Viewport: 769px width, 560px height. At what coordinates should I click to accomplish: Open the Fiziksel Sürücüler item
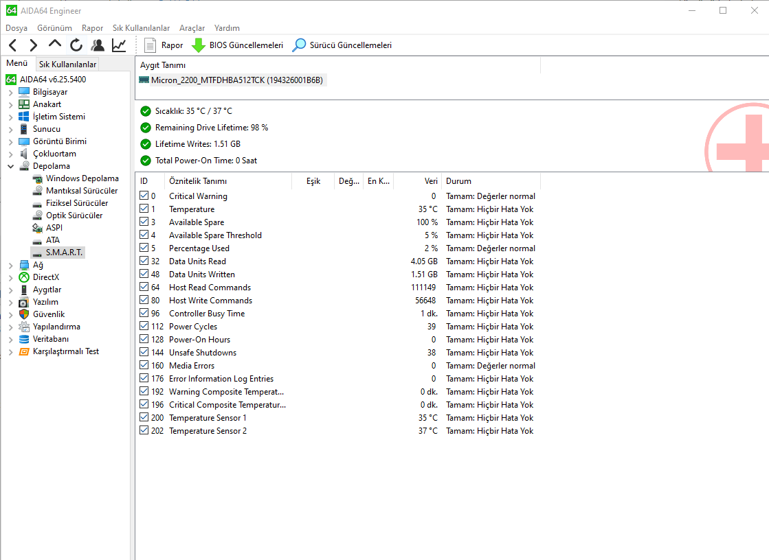tap(71, 203)
